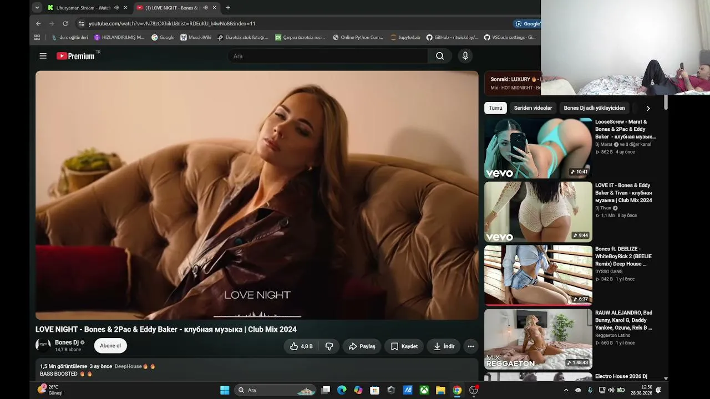Click the DeepHouse hashtag link
Screen dimensions: 710x399
[x=128, y=366]
